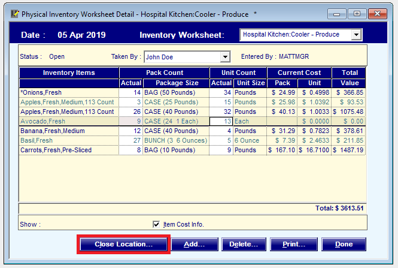Click pack count actual for Avocado

[130, 121]
